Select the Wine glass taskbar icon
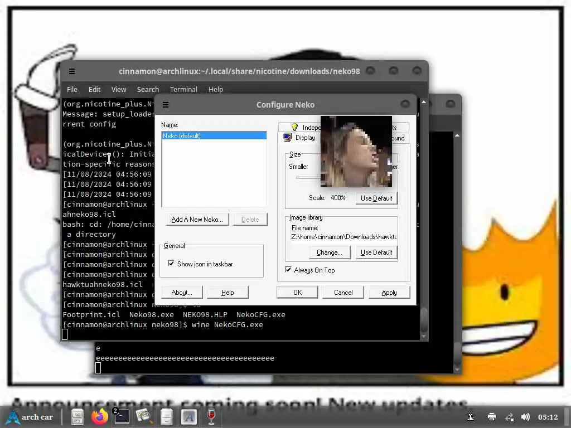 211,417
